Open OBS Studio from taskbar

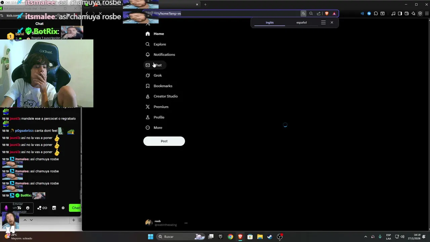tap(279, 237)
